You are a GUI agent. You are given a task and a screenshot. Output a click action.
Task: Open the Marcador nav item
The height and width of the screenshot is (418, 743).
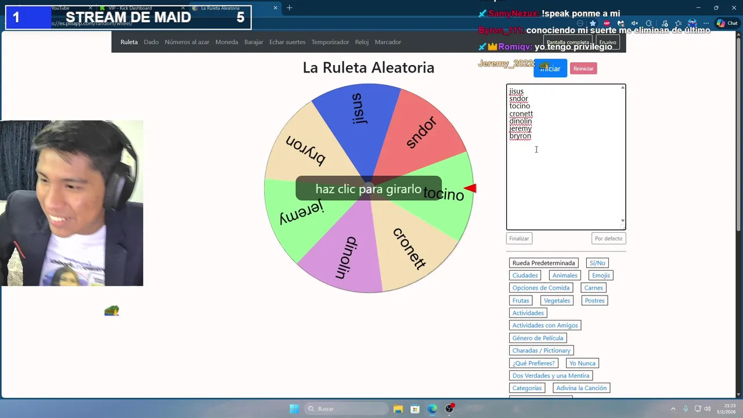(x=388, y=42)
